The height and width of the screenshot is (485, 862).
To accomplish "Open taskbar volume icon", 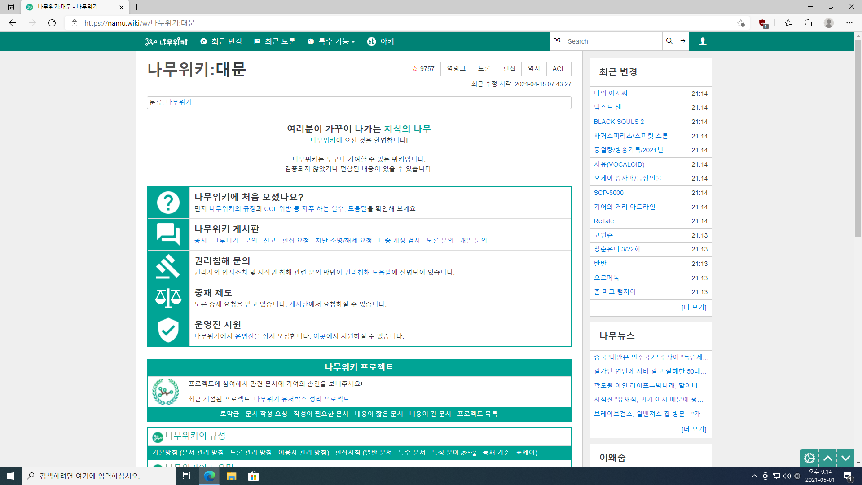I will (787, 476).
